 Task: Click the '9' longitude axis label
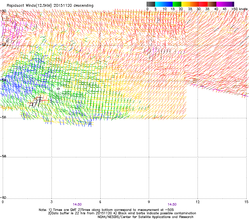click(x=149, y=202)
